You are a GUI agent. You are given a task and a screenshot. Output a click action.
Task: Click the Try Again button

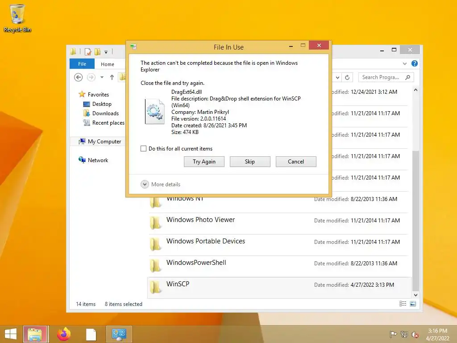point(204,162)
